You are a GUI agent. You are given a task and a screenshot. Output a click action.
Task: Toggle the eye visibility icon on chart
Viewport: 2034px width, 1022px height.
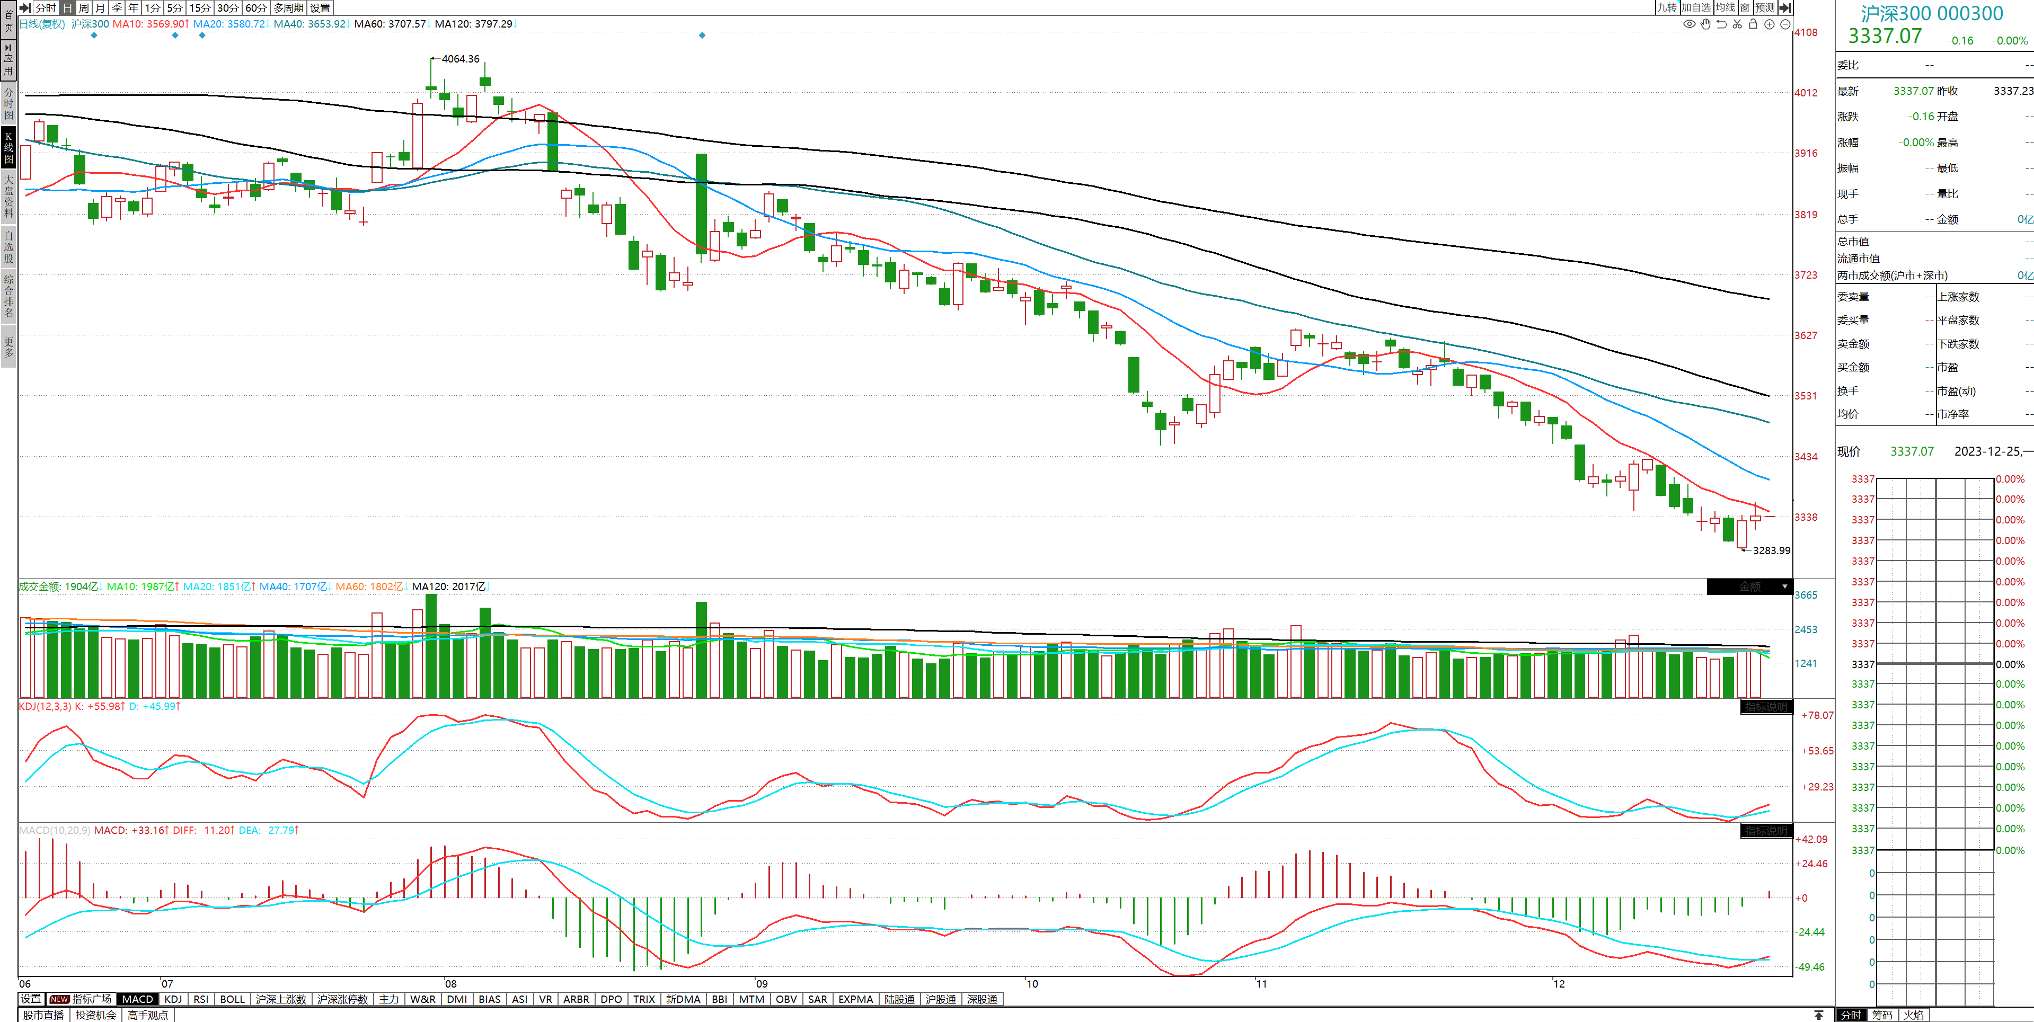[1689, 24]
